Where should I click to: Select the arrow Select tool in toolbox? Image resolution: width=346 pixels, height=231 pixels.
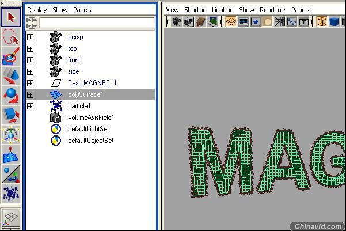(x=11, y=17)
